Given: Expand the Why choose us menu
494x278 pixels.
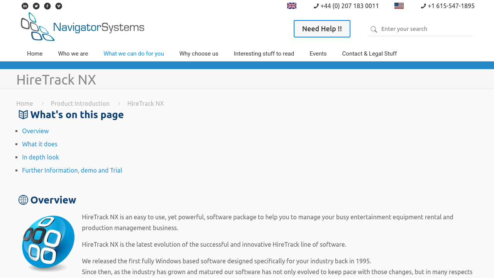Looking at the screenshot, I should (x=199, y=54).
